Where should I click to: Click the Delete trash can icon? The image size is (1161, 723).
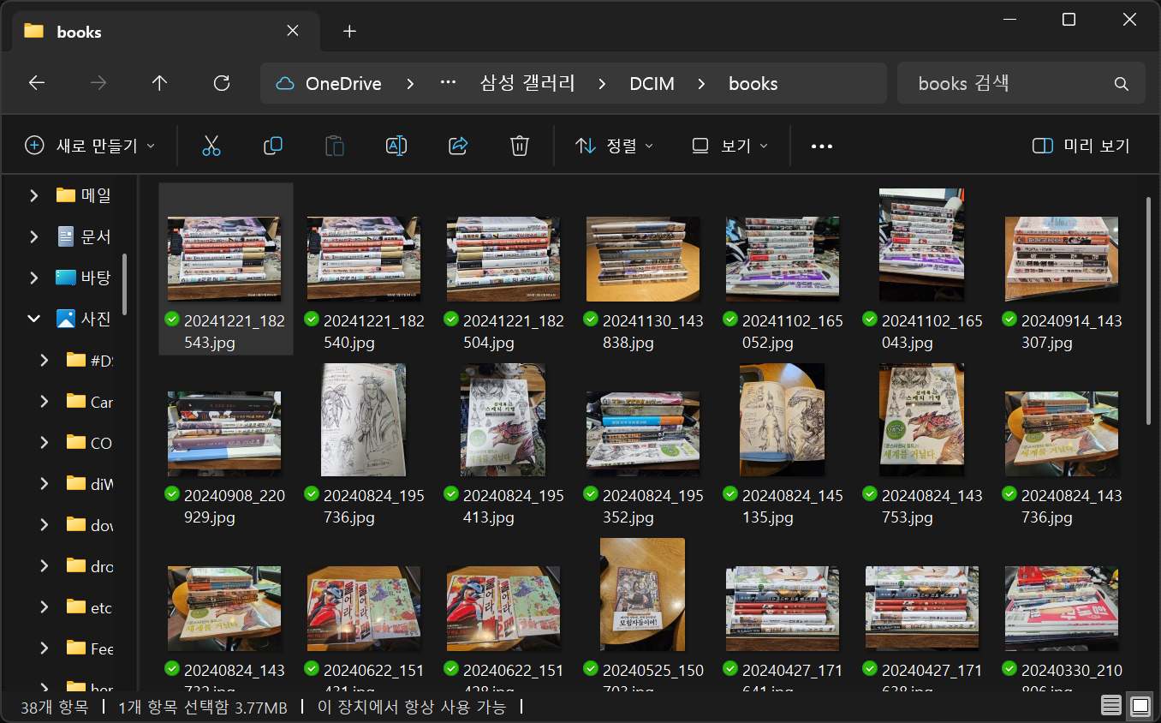click(519, 146)
